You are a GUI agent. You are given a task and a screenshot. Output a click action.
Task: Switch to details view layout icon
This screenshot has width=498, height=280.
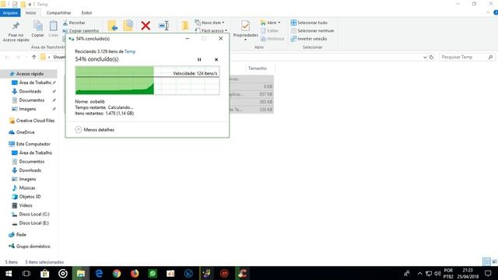pyautogui.click(x=486, y=261)
